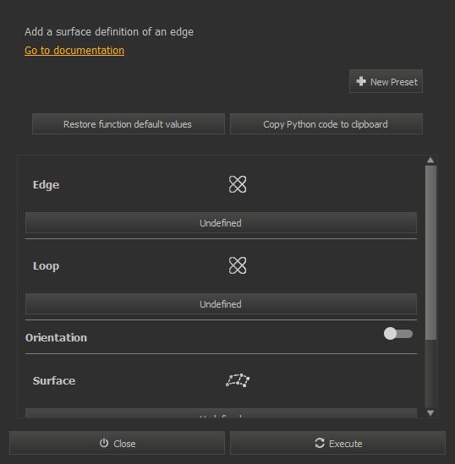
Task: Click the plus icon on New Preset
Action: pyautogui.click(x=361, y=81)
